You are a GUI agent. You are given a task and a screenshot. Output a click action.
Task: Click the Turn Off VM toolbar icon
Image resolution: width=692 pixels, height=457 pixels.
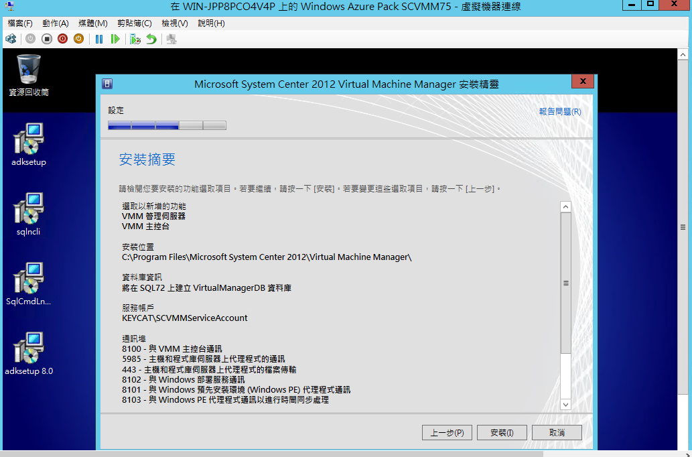tap(46, 39)
